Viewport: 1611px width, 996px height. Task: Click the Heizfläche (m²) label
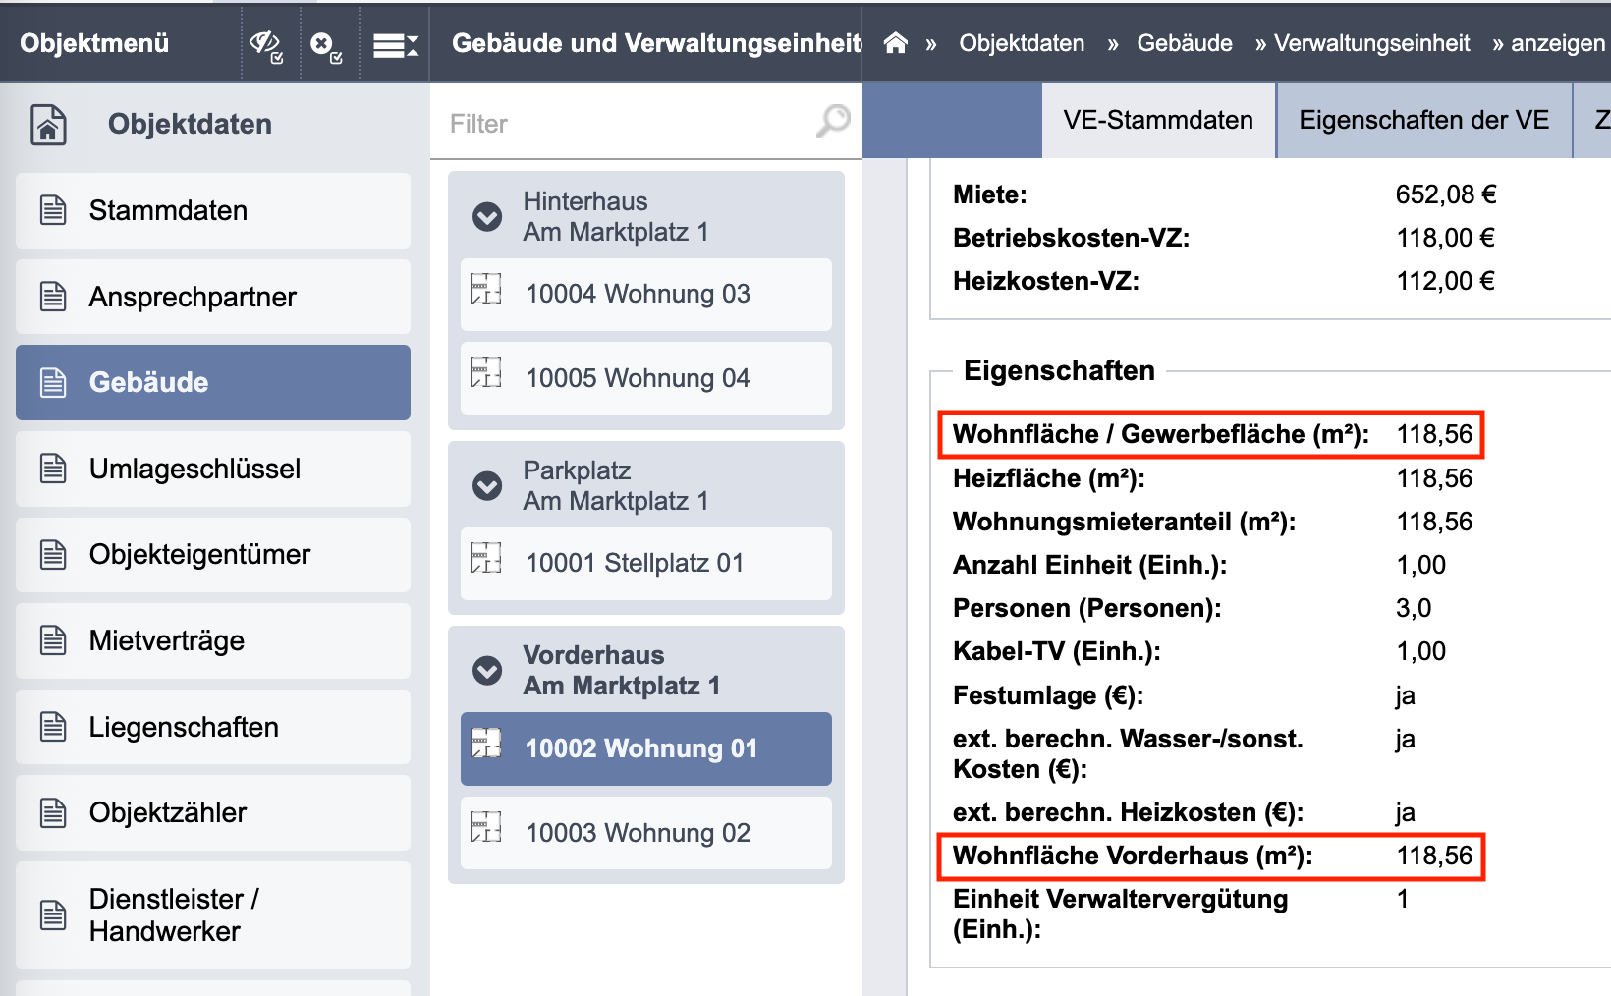[x=1049, y=478]
